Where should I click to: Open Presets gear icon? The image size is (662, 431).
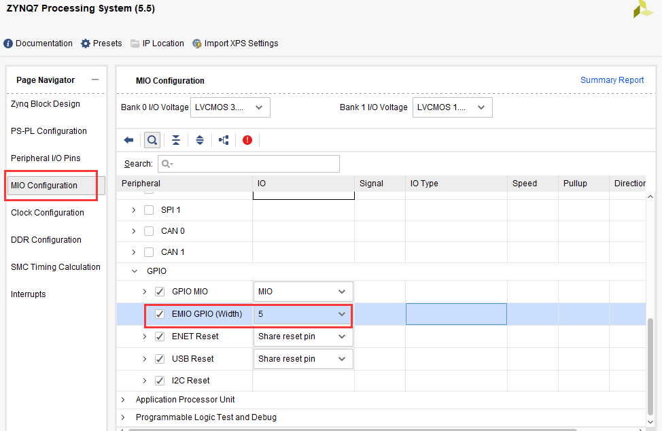point(86,44)
